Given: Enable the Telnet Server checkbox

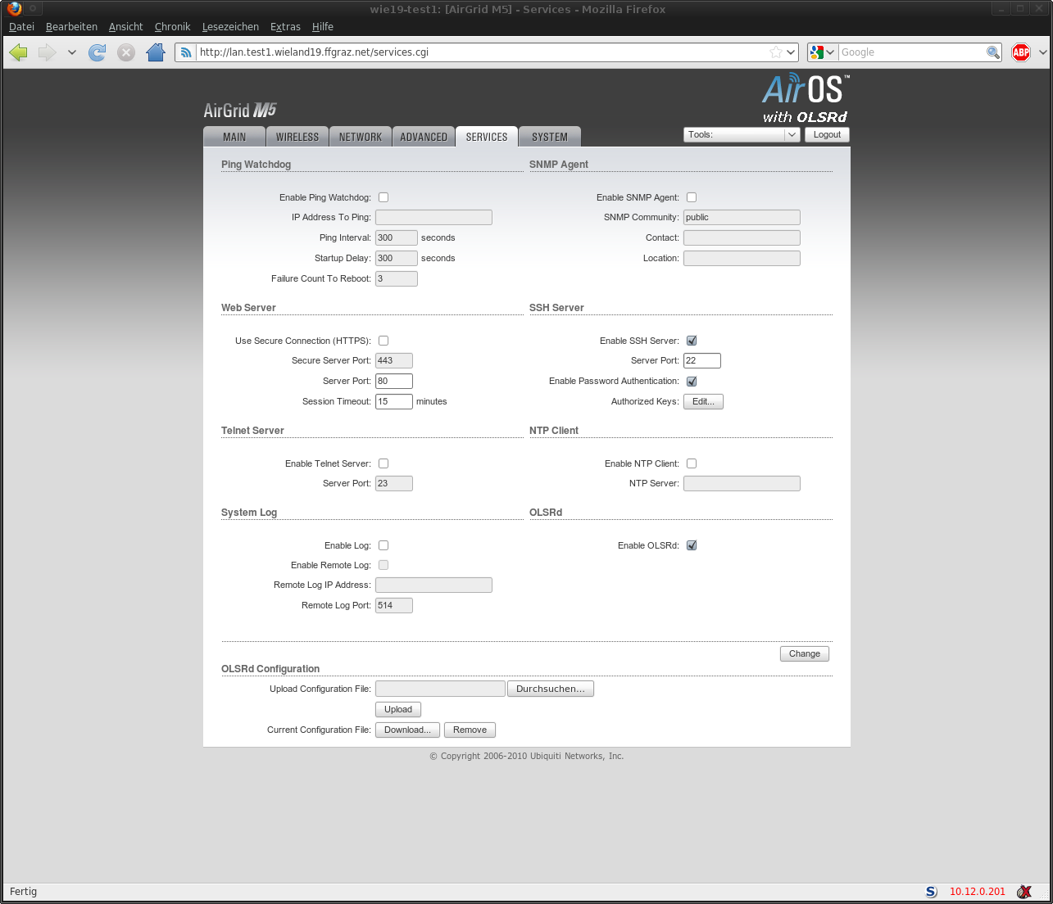Looking at the screenshot, I should 384,463.
